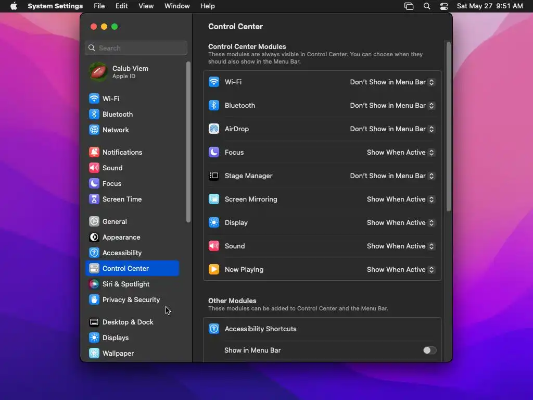Click the Screen Mirroring module icon
Viewport: 533px width, 400px height.
214,199
